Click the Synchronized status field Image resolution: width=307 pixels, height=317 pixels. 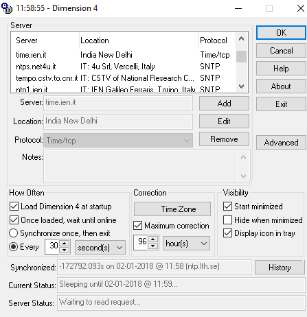[x=154, y=267]
